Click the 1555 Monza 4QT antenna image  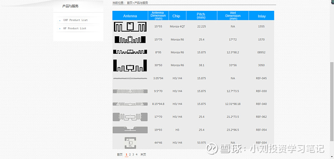(x=130, y=27)
